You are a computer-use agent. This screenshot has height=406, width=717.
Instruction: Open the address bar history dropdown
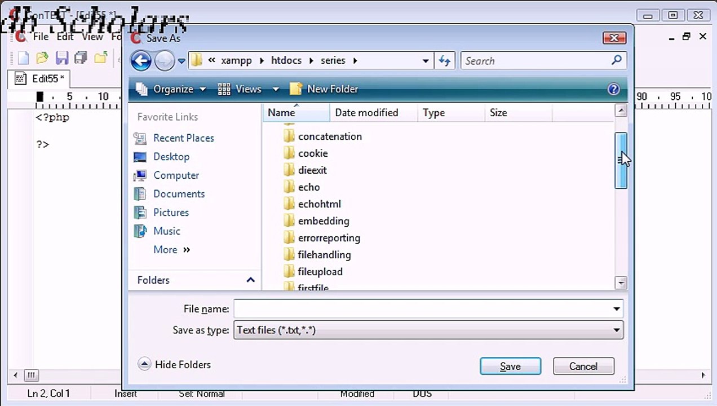426,61
